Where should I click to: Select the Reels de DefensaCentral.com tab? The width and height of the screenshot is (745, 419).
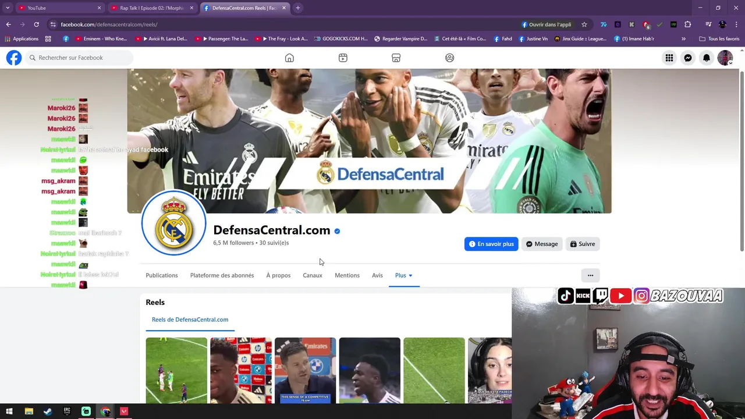(x=190, y=319)
